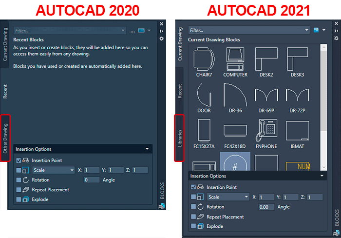Viewport: 341px width, 238px height.
Task: Enable Rotation checkbox in 2020 palette
Action: [x=19, y=180]
